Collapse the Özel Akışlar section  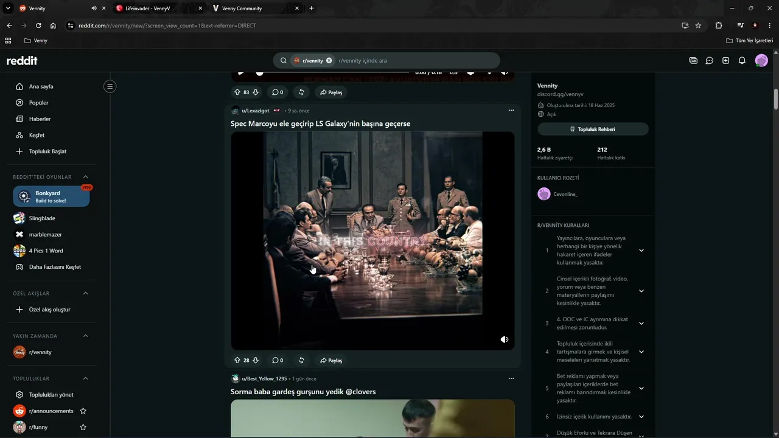pos(86,293)
